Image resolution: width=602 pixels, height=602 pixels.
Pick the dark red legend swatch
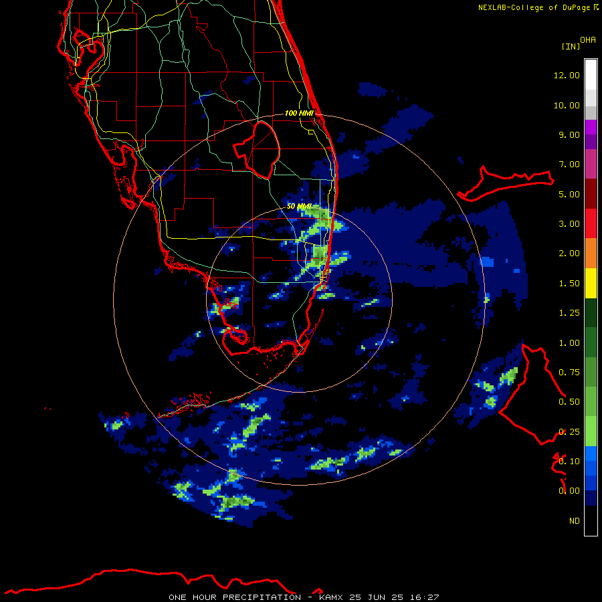point(591,194)
